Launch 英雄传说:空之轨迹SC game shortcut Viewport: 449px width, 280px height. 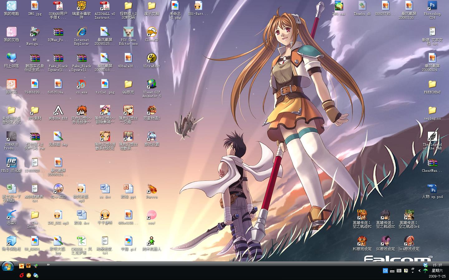click(385, 219)
